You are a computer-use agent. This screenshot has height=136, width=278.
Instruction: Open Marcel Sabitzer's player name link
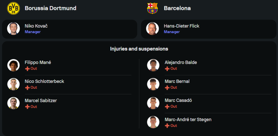(41, 101)
